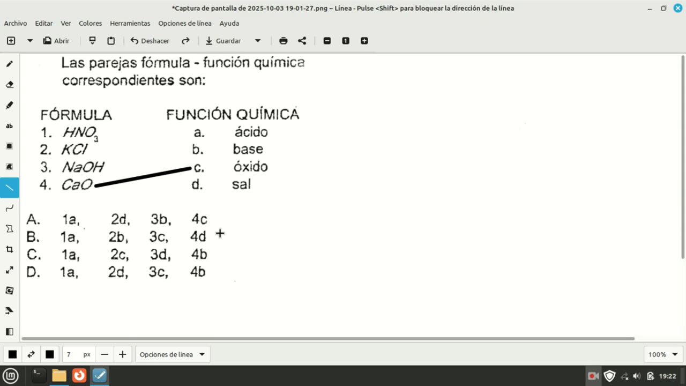This screenshot has height=386, width=686.
Task: Select the Pencil tool
Action: (x=9, y=64)
